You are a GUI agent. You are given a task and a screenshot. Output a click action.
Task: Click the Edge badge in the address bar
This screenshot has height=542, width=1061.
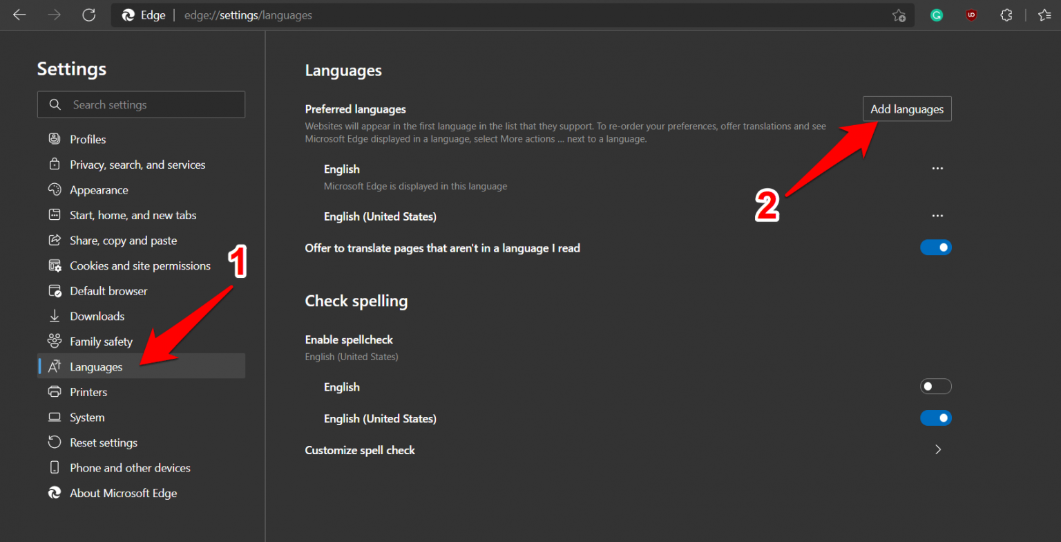pos(143,15)
